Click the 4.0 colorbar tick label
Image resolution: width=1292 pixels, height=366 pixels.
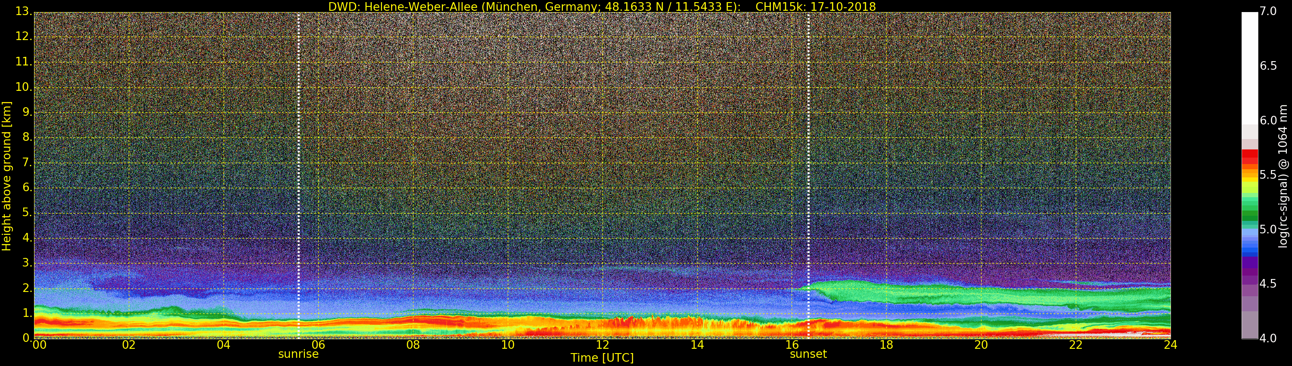[1268, 338]
